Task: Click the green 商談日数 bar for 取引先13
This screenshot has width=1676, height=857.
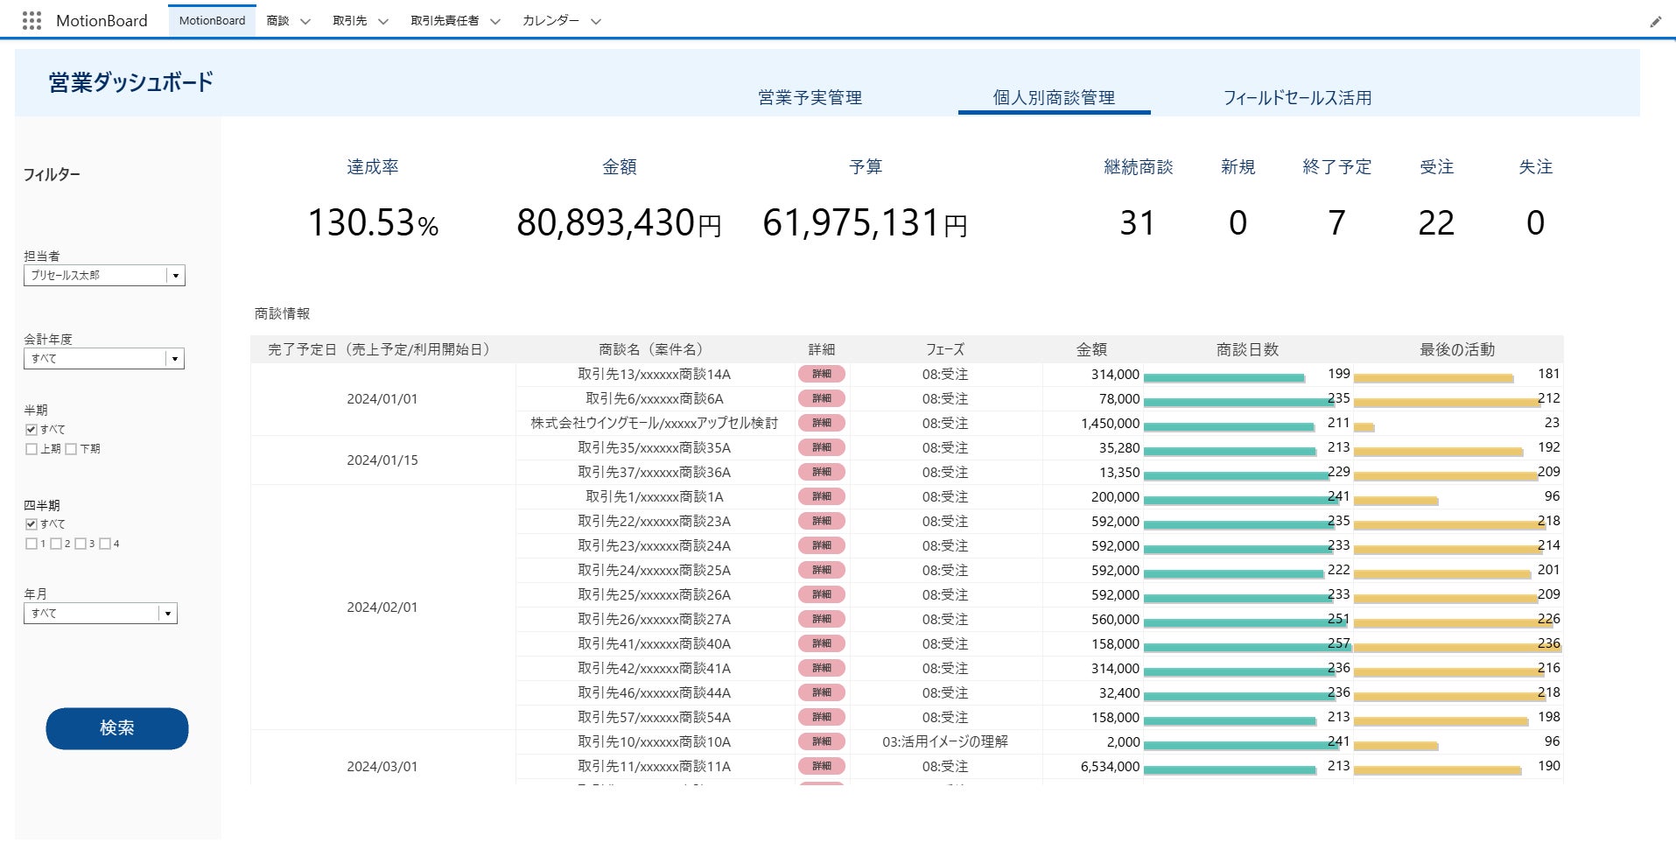Action: point(1224,378)
